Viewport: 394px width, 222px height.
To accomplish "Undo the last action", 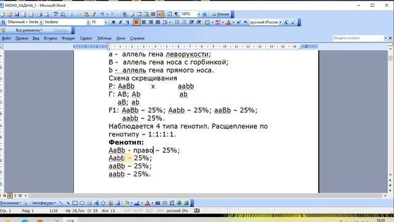I will [102, 14].
